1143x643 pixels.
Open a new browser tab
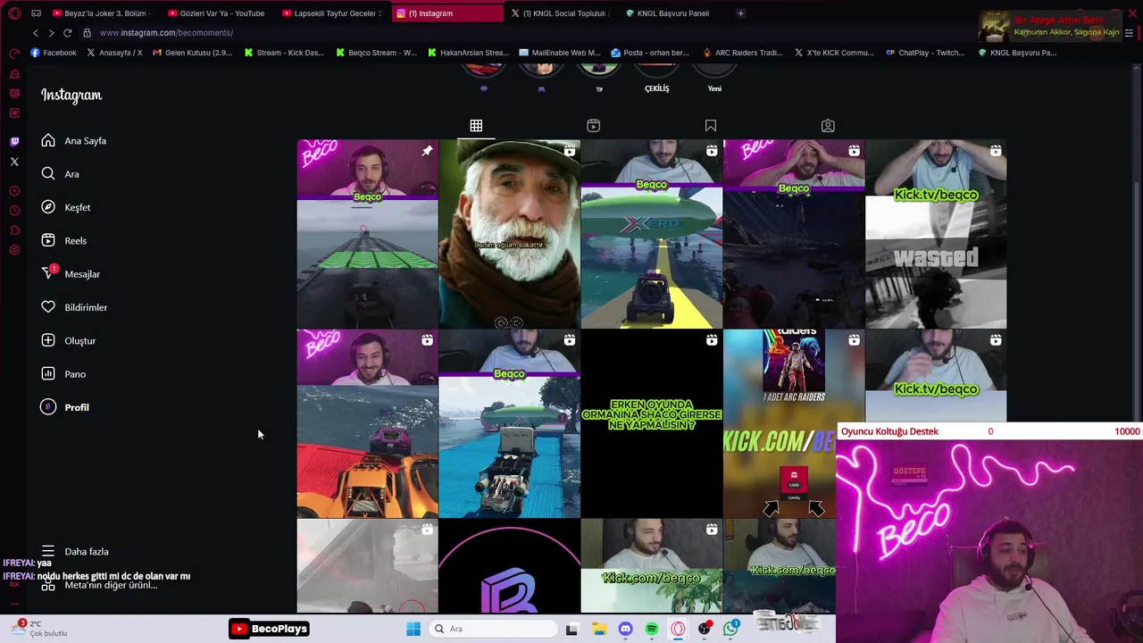pos(740,13)
